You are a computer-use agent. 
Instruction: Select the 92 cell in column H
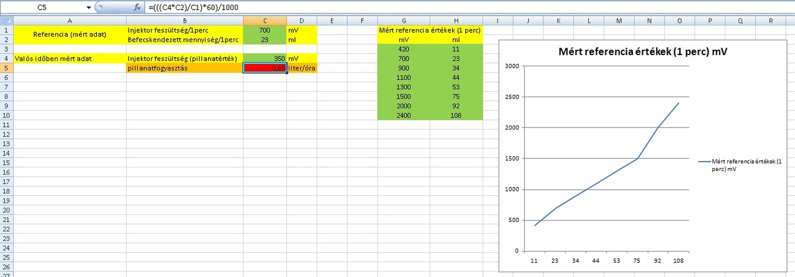[456, 106]
